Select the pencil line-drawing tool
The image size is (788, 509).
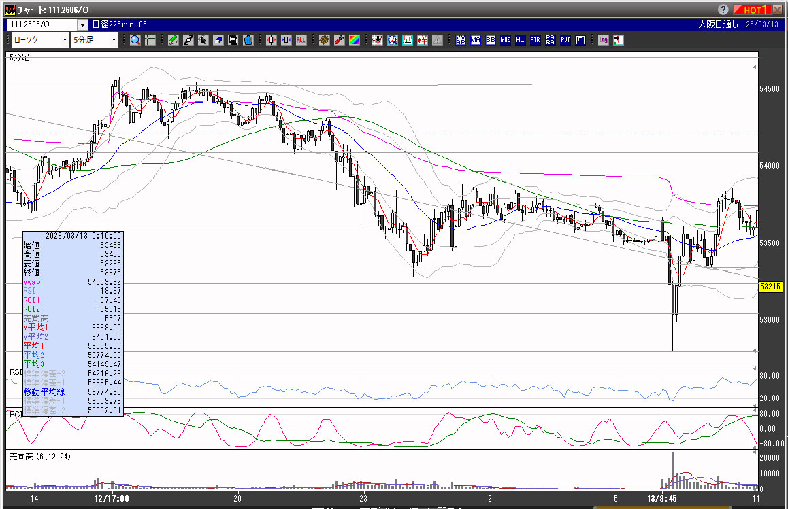coord(174,40)
